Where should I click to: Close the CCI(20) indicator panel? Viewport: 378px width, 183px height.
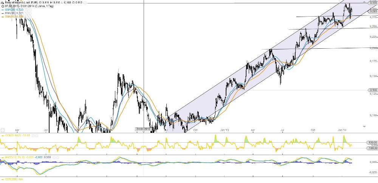coord(37,135)
